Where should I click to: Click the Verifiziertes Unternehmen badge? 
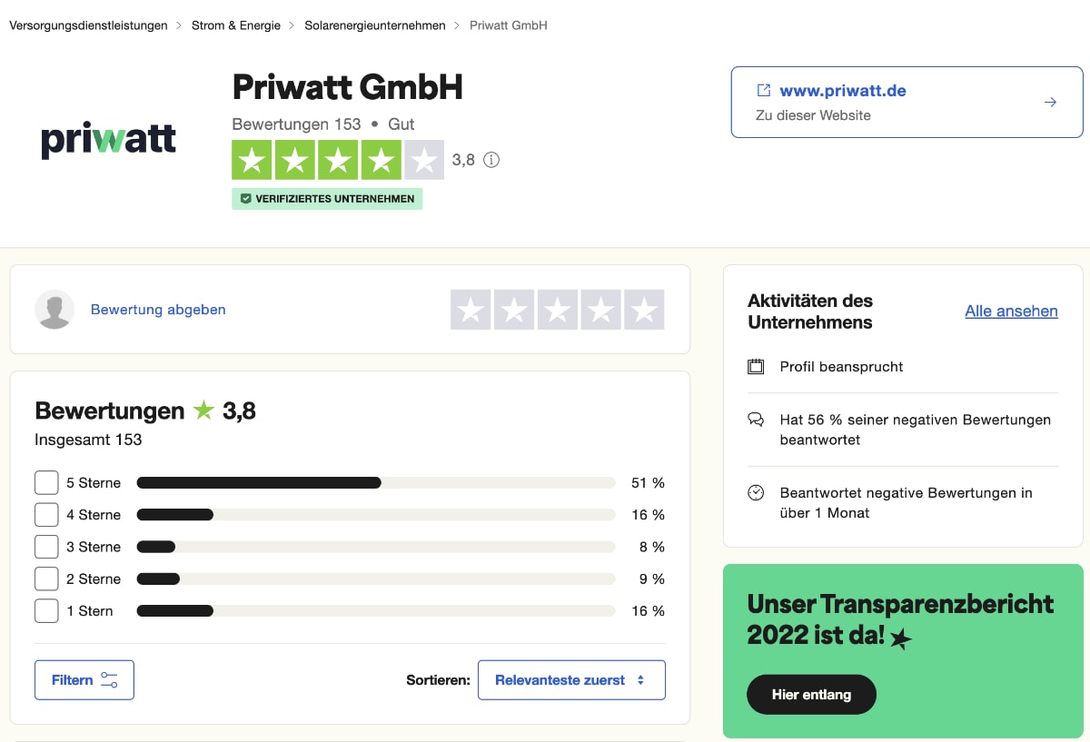[x=326, y=198]
